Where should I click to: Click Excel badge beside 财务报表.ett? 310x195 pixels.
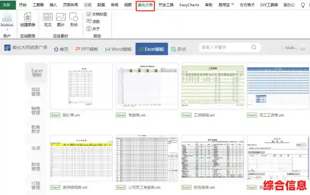click(x=186, y=187)
